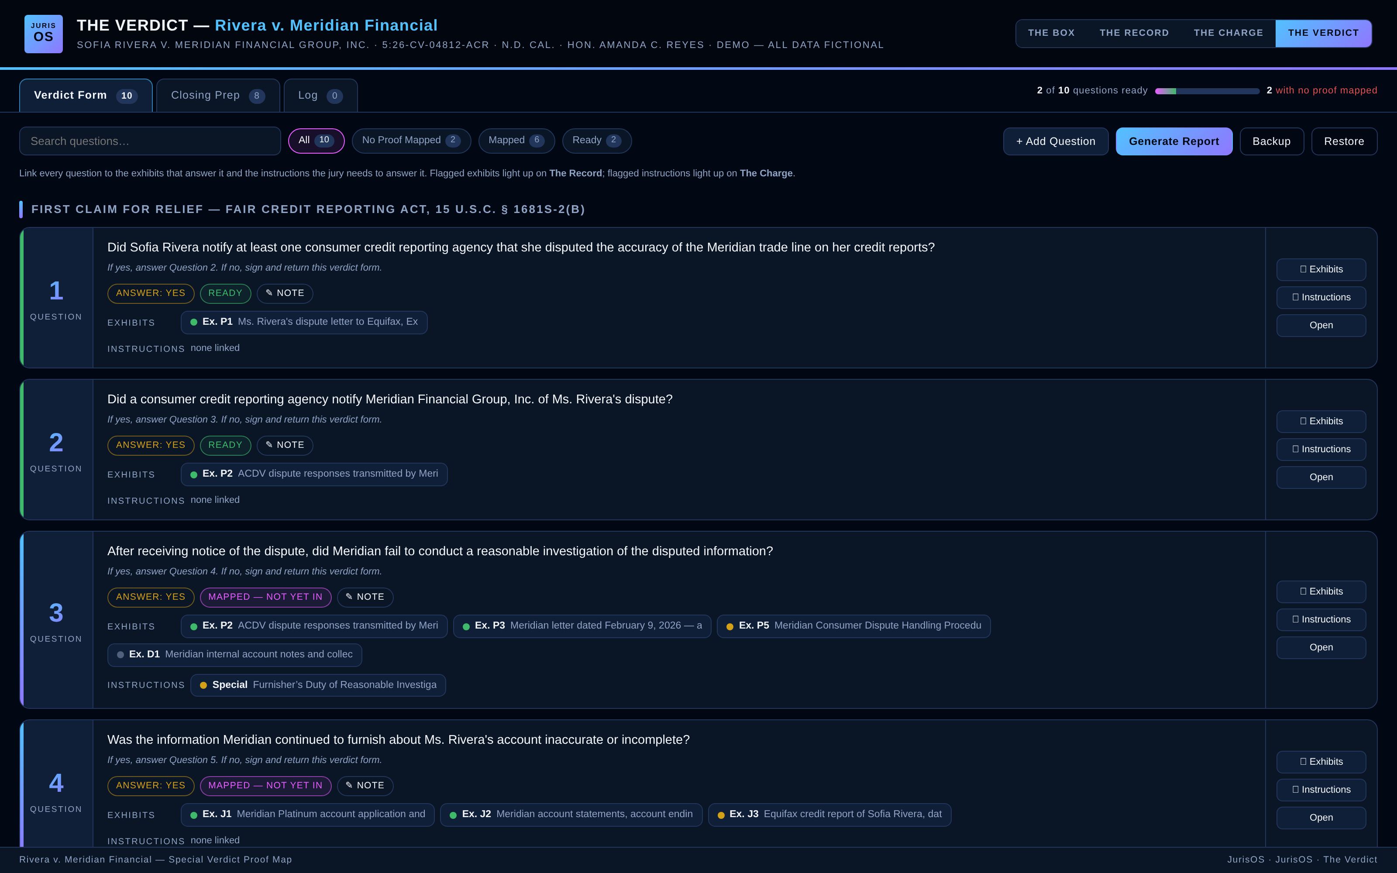1397x873 pixels.
Task: Click MAPPED — NOT YET IN on Question 4
Action: pyautogui.click(x=265, y=786)
